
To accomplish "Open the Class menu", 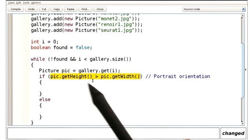I will click(x=11, y=3).
